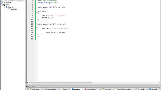Open the Cccc log tab
Screen dimensions: 161x90
[66, 89]
